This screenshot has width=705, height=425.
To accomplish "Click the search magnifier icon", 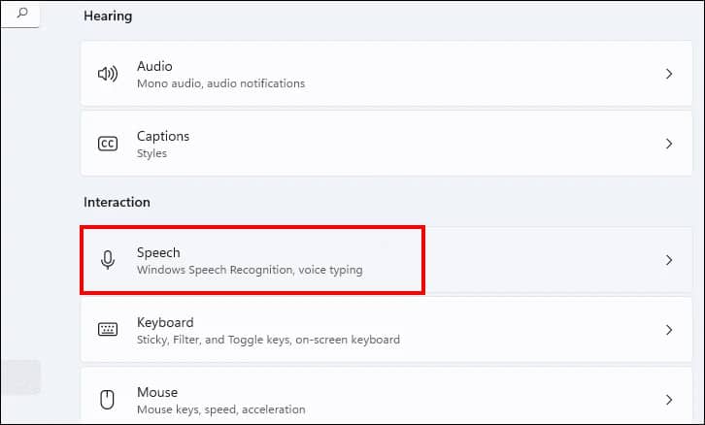I will click(x=22, y=13).
